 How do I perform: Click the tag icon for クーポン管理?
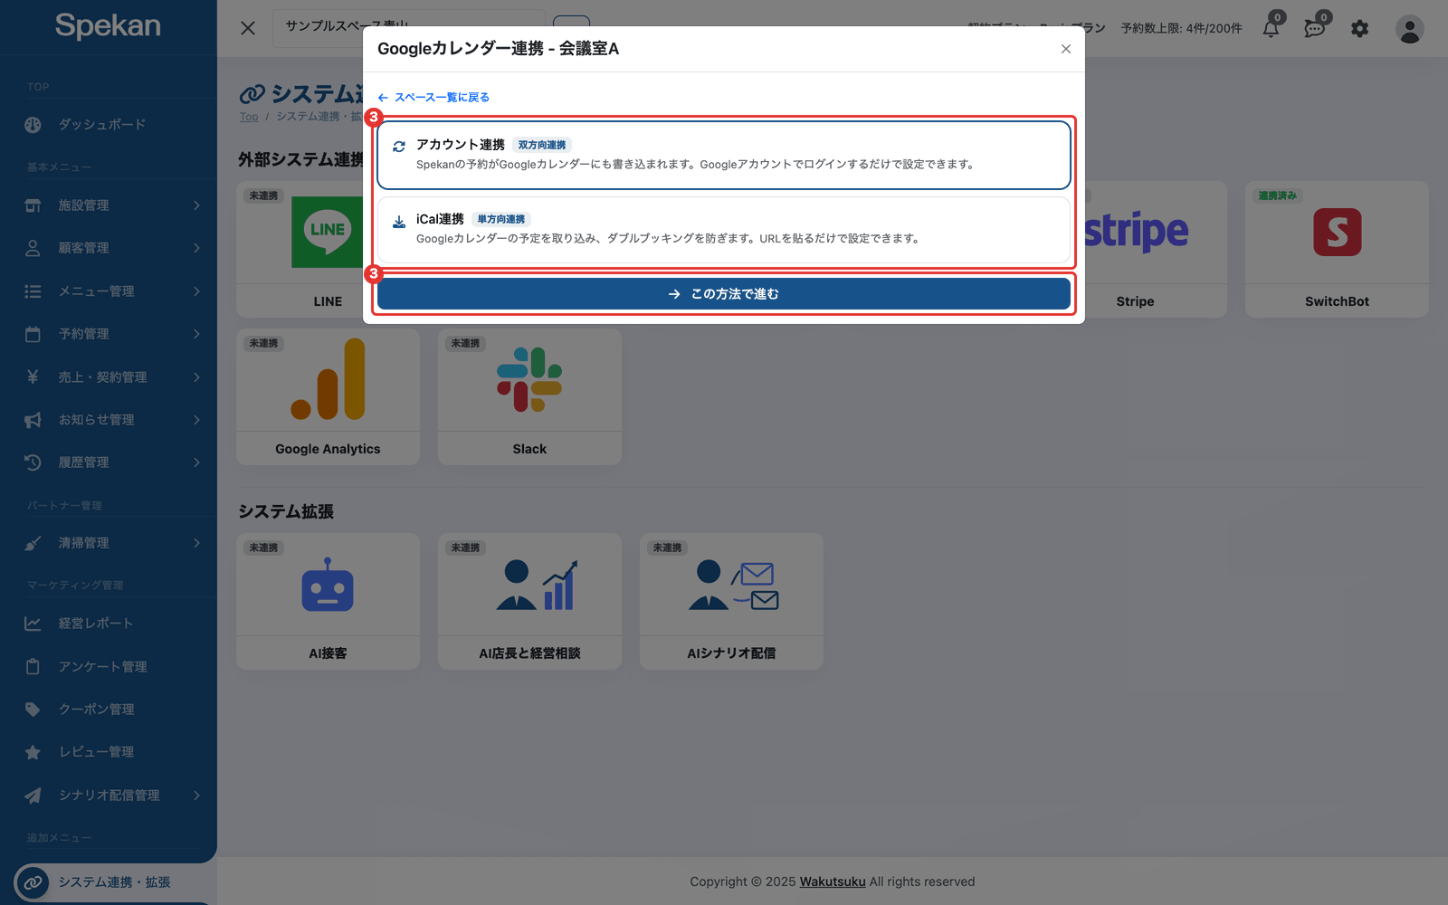[x=33, y=710]
